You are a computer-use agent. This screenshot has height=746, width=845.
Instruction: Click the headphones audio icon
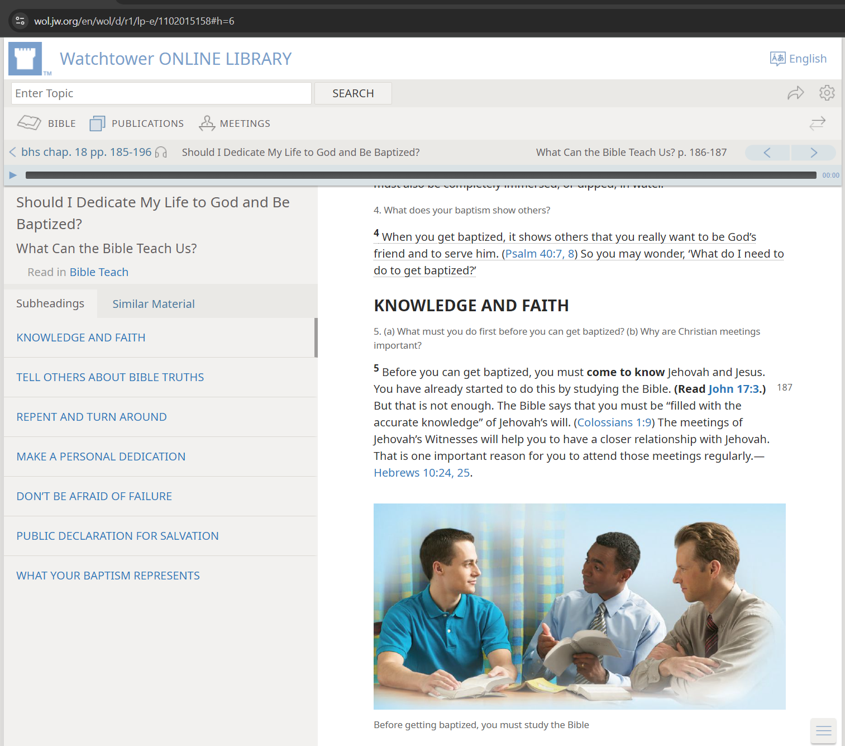161,153
